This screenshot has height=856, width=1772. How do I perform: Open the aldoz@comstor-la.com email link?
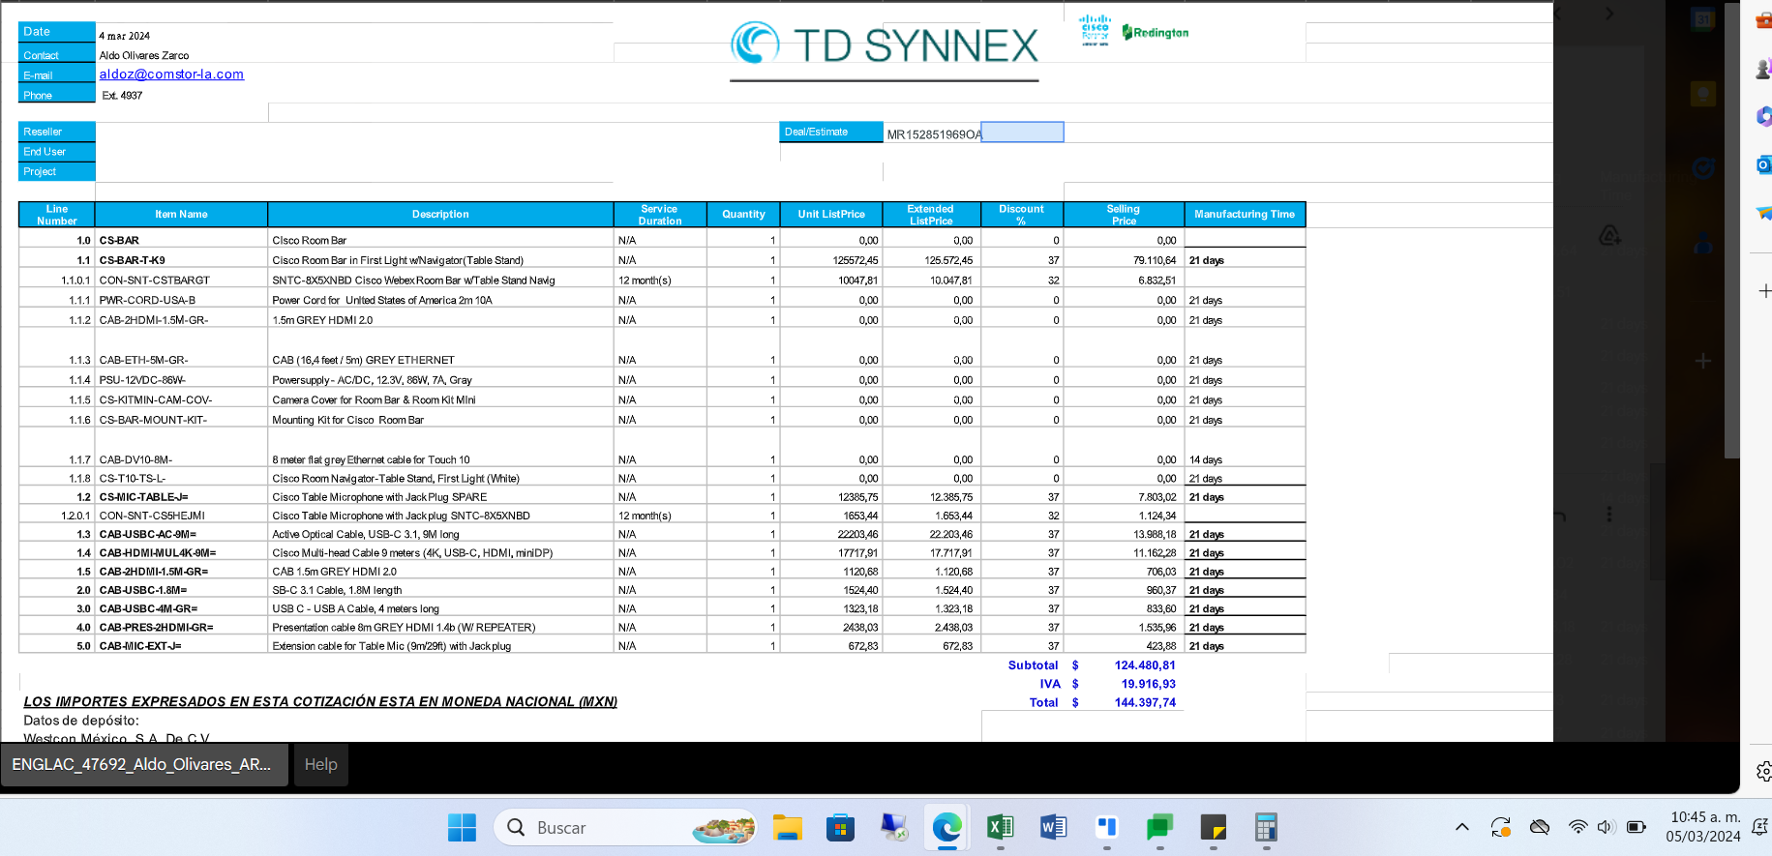(x=171, y=74)
